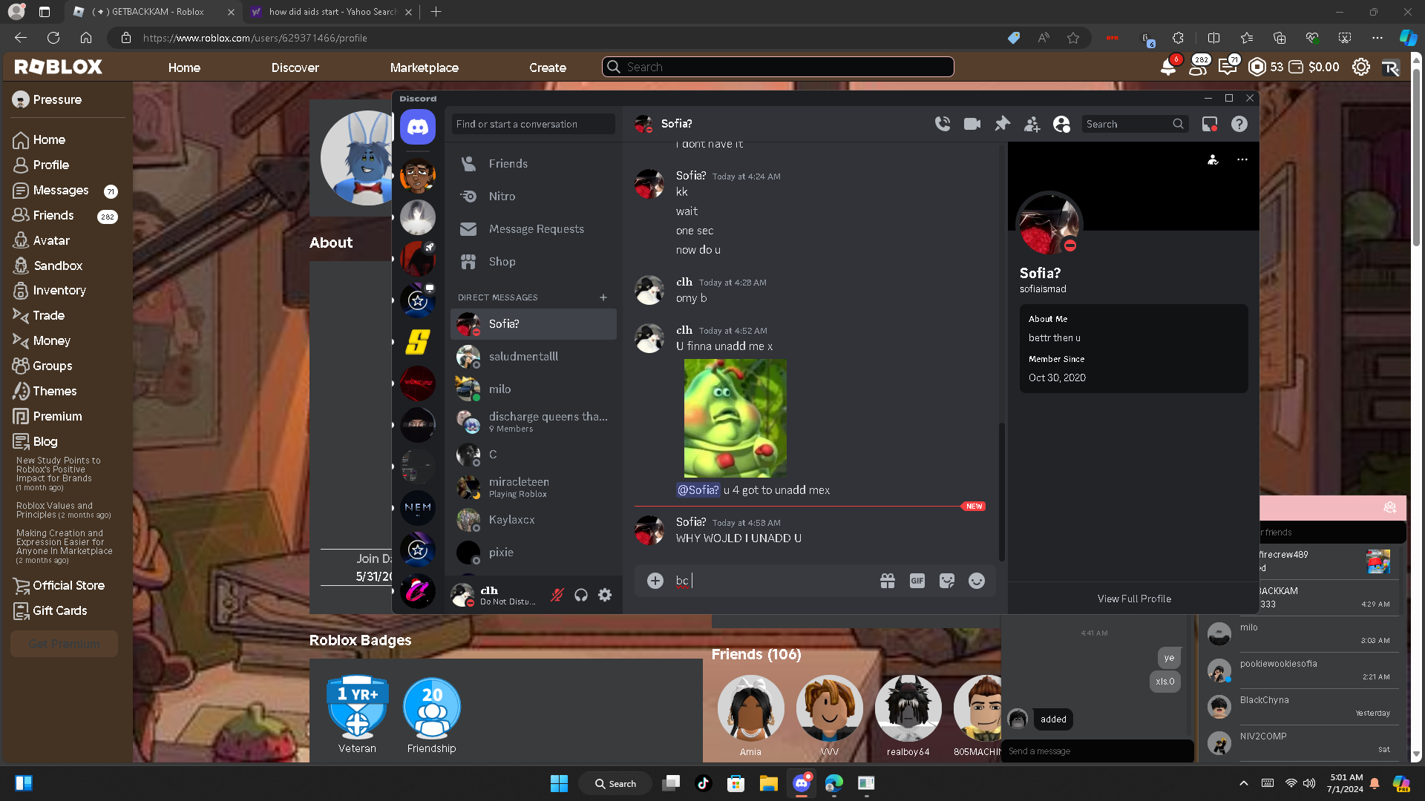Click the @Sofia? mention in chat

698,490
